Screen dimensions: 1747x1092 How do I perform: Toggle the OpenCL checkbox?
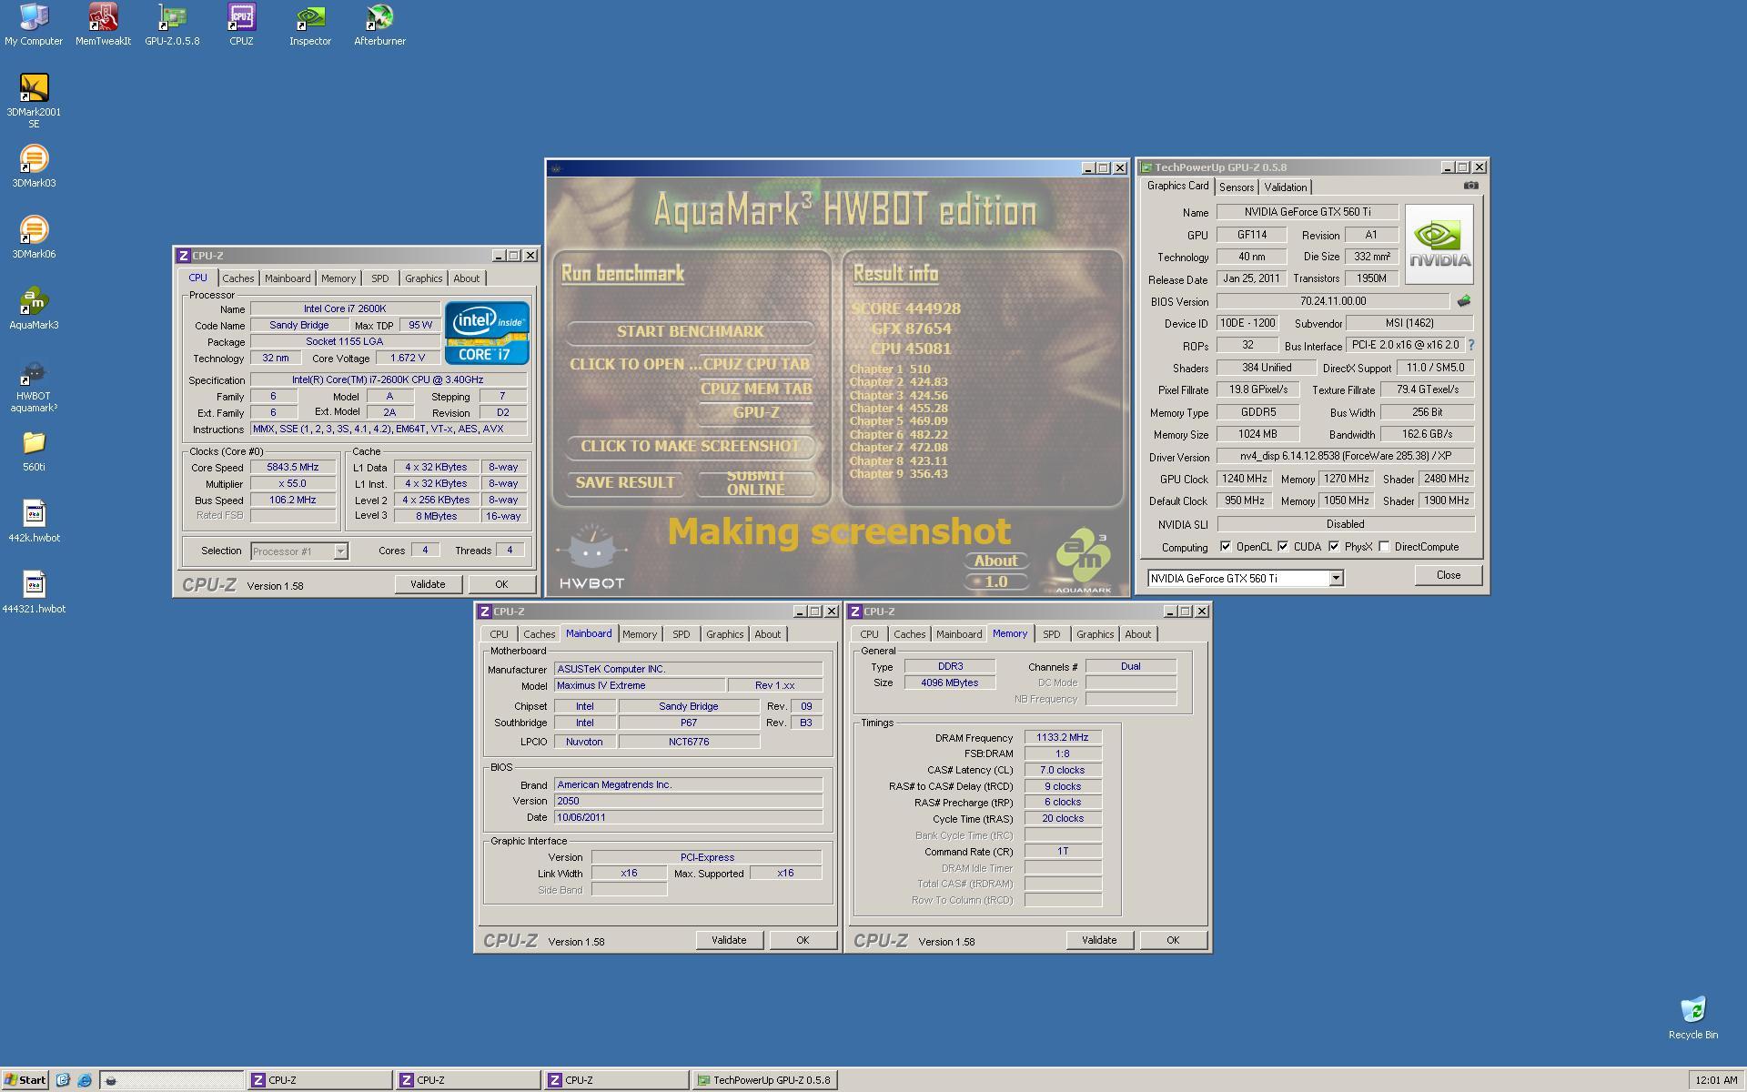(x=1226, y=546)
